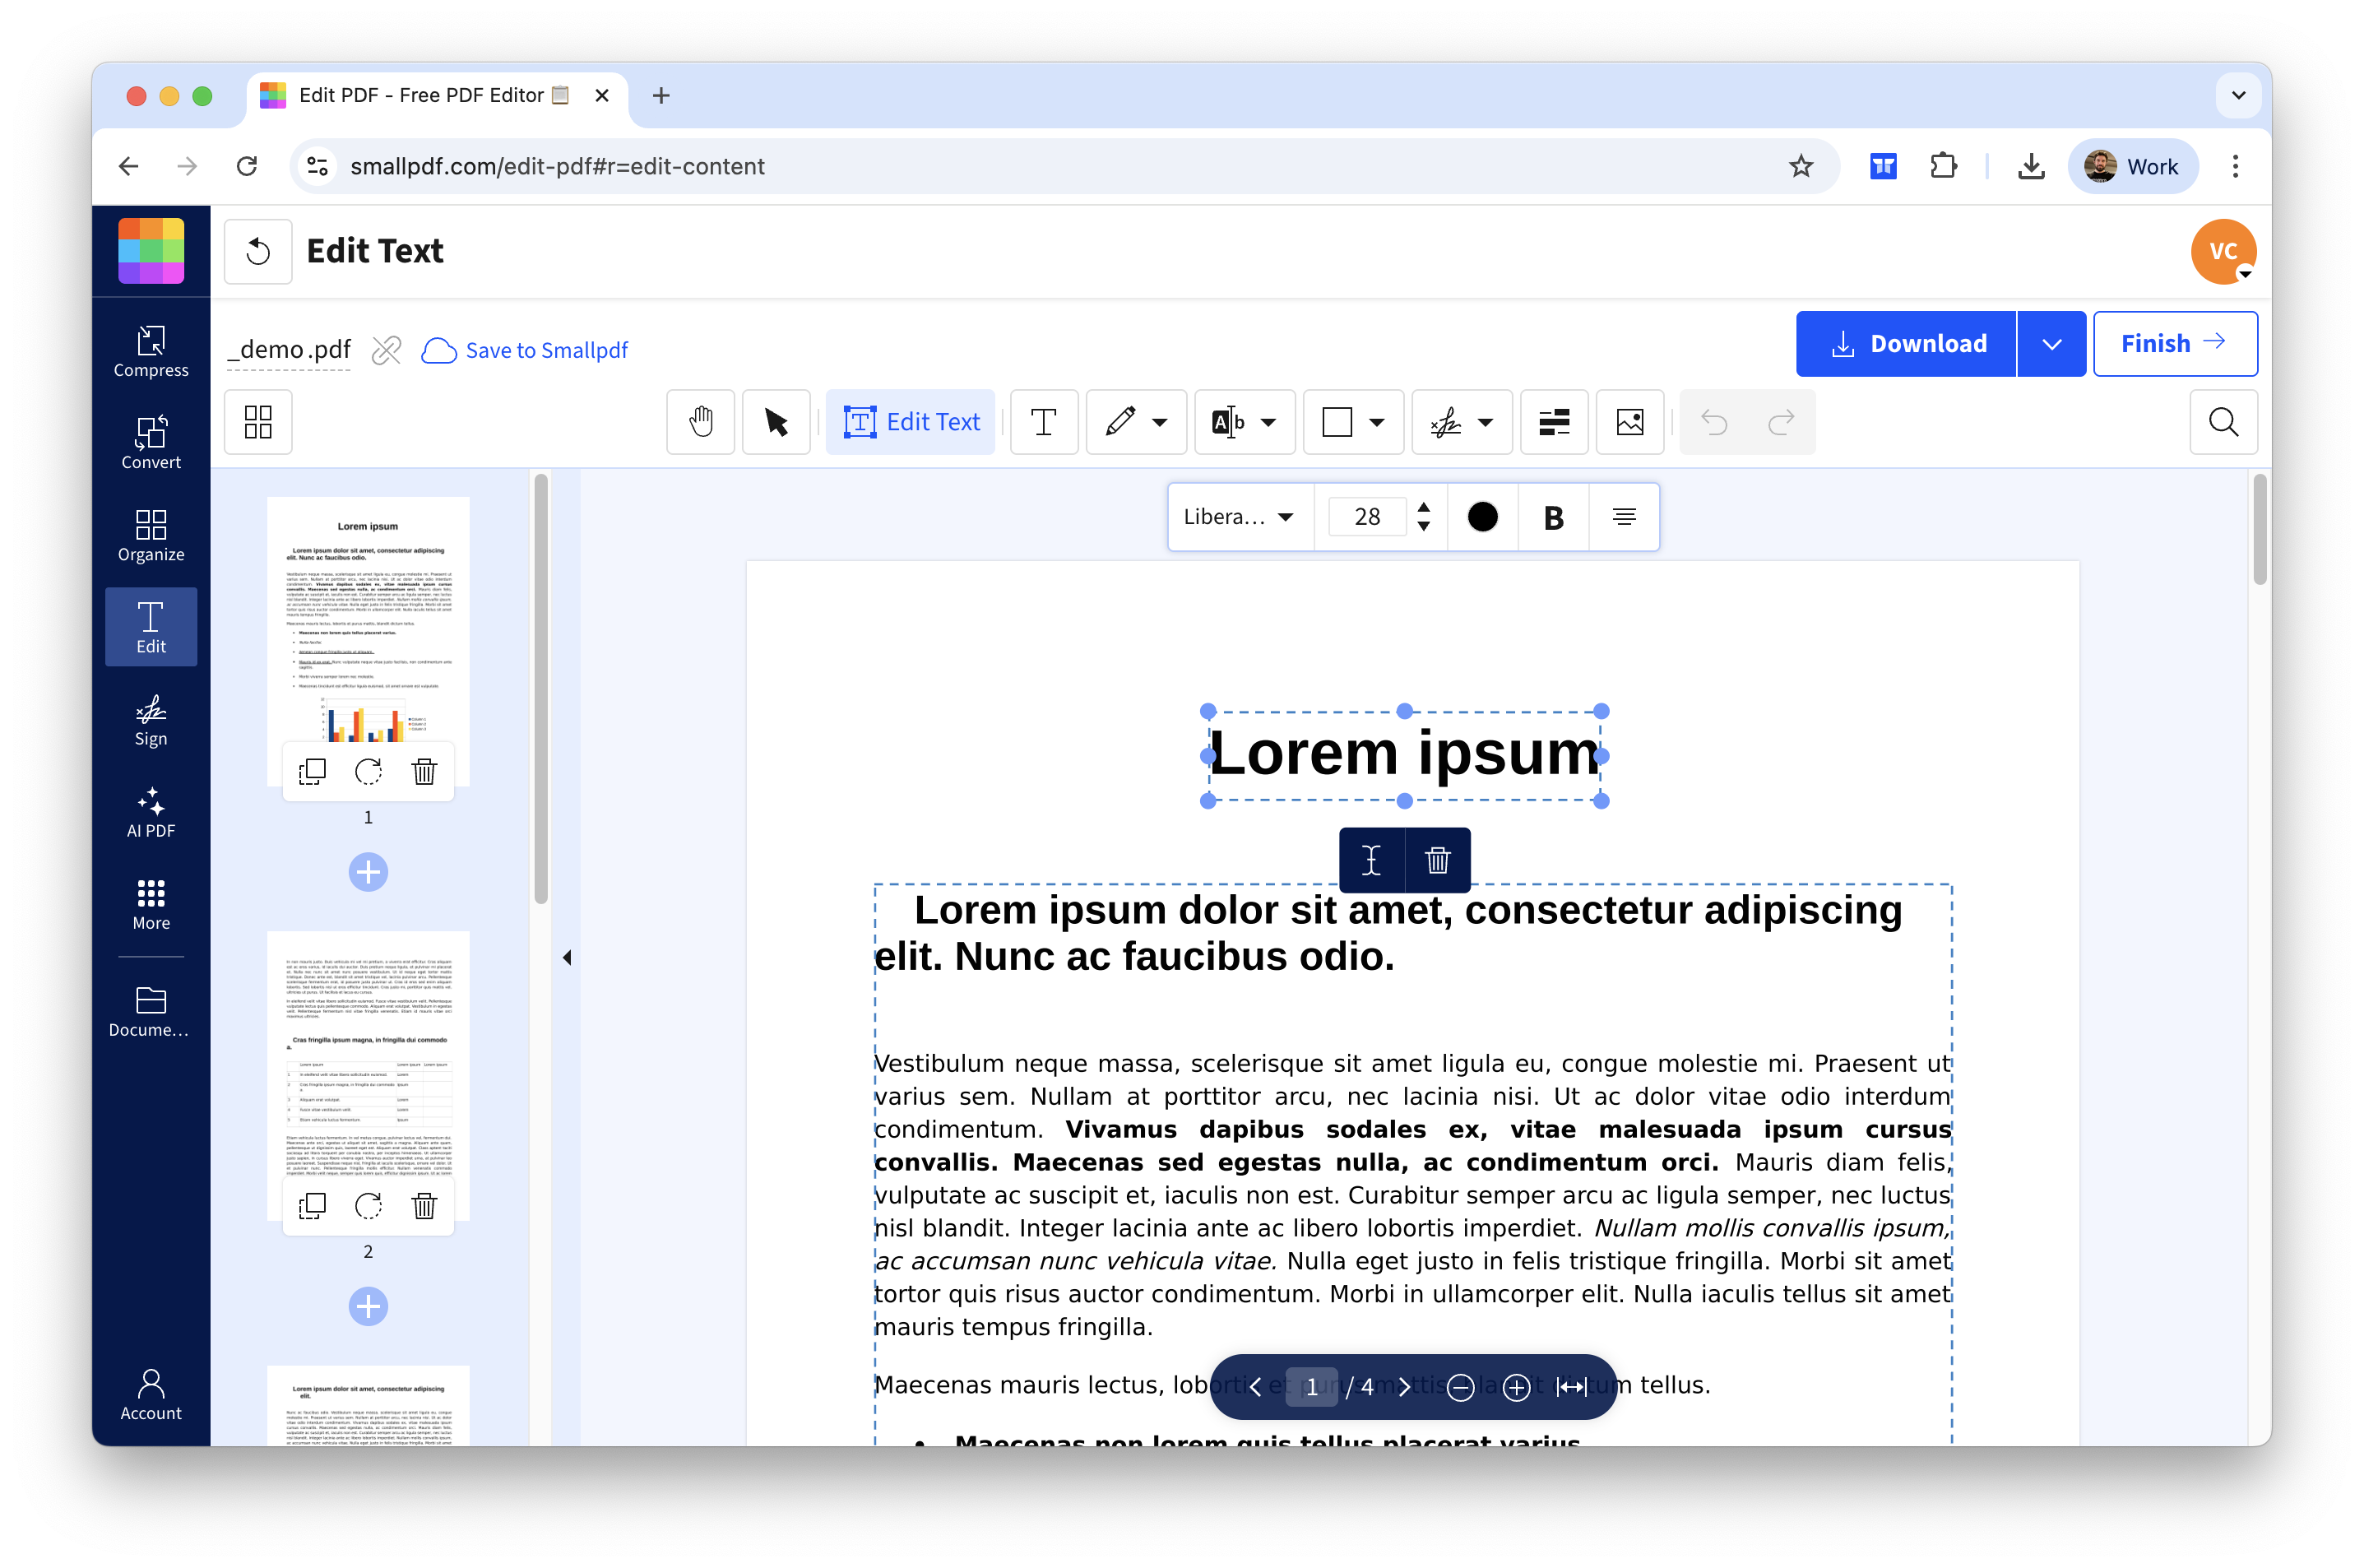Delete the selected text box
The image size is (2364, 1568).
point(1437,860)
